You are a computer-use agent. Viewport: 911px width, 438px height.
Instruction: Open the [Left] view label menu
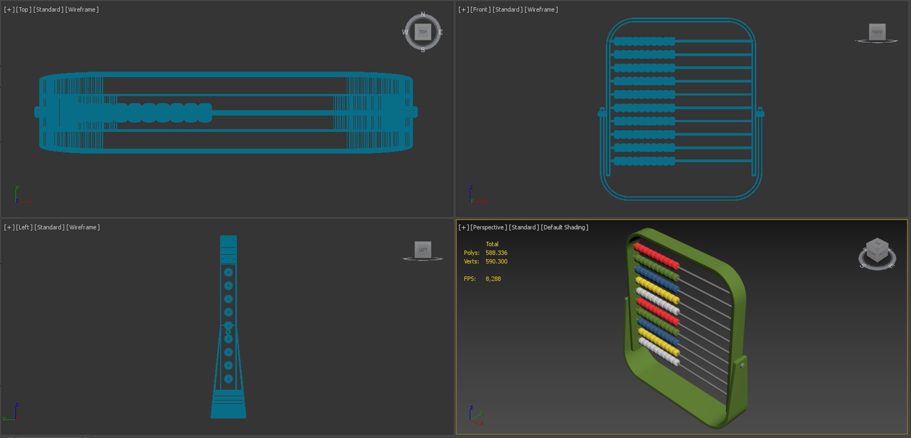[24, 227]
